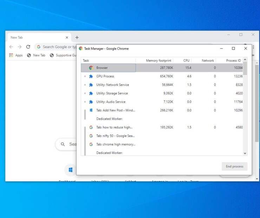
Task: Select Tab: how to reduce high row
Action: pos(162,127)
